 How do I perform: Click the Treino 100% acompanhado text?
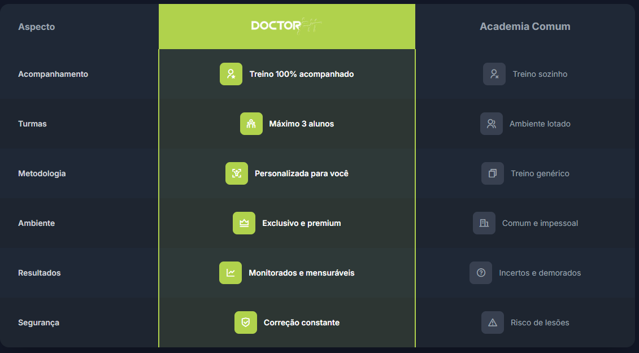pyautogui.click(x=302, y=74)
